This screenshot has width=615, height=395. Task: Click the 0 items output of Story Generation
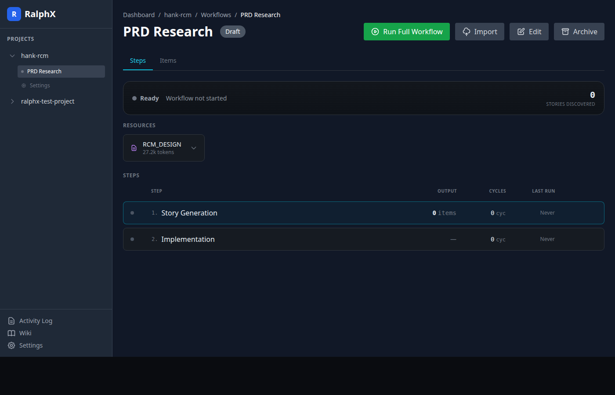coord(444,213)
